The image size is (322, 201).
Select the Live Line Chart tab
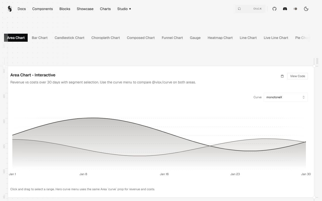(x=276, y=38)
